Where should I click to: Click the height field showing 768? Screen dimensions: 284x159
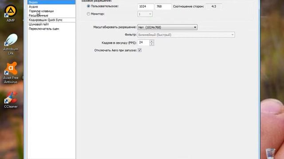163,7
